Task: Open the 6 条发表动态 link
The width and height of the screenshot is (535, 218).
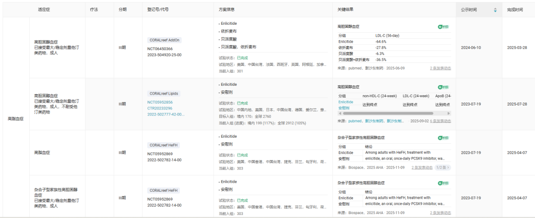Action: tap(440, 121)
